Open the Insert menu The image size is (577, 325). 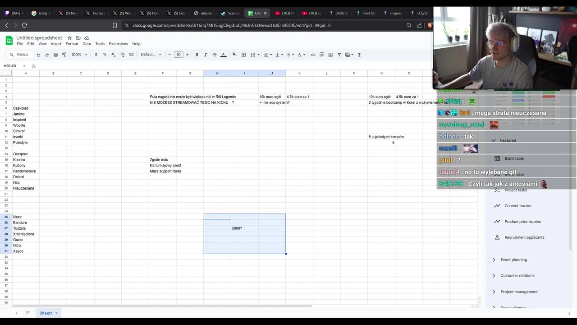pos(56,44)
